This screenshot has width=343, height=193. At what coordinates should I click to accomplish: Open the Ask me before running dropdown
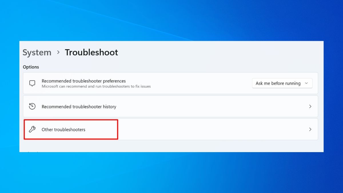[x=282, y=83]
